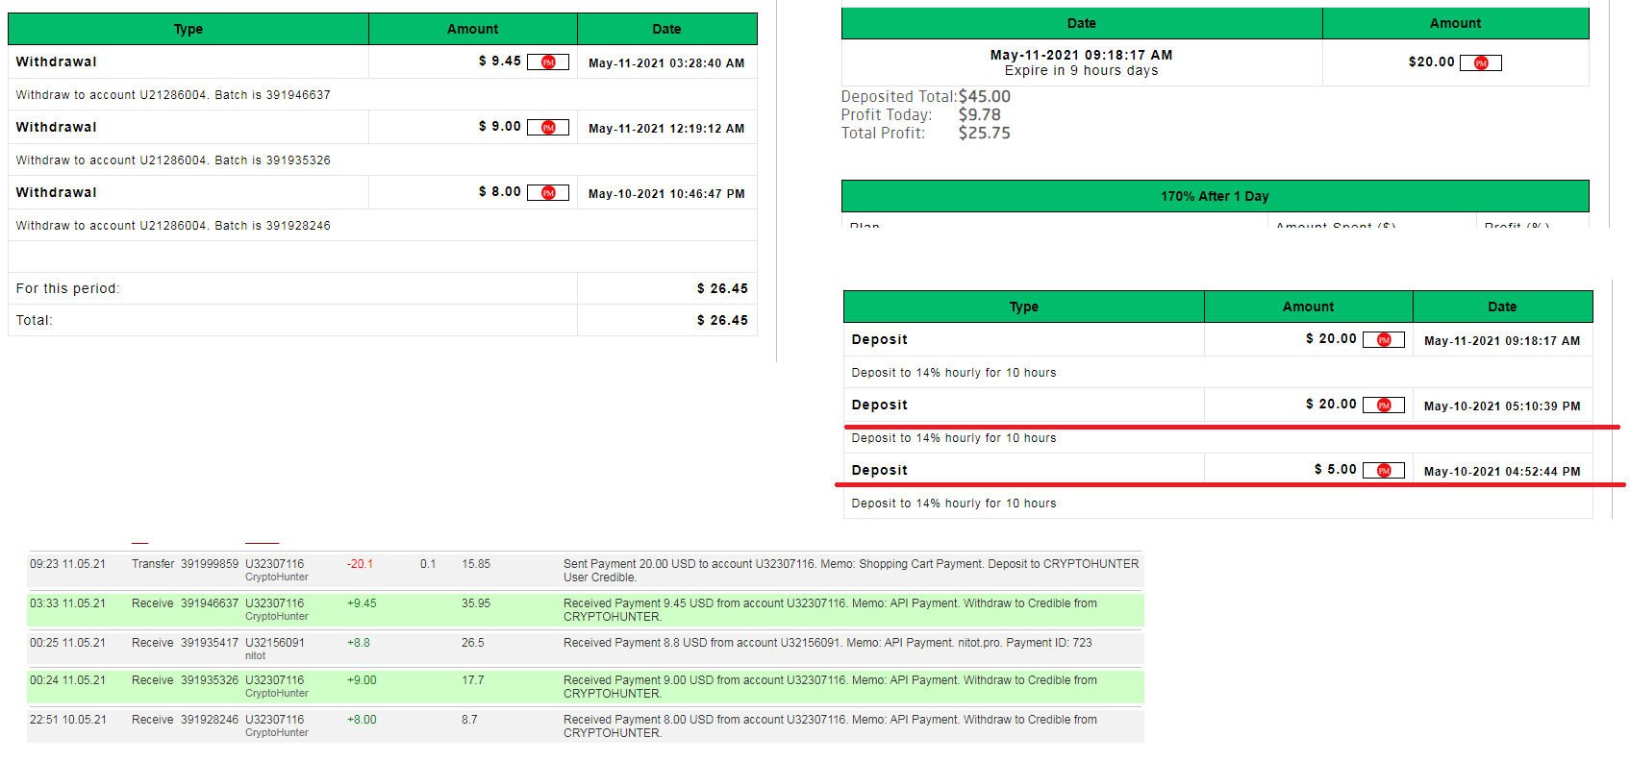Click amount -20.1 in transfer row
Viewport: 1630px width, 762px height.
[361, 564]
